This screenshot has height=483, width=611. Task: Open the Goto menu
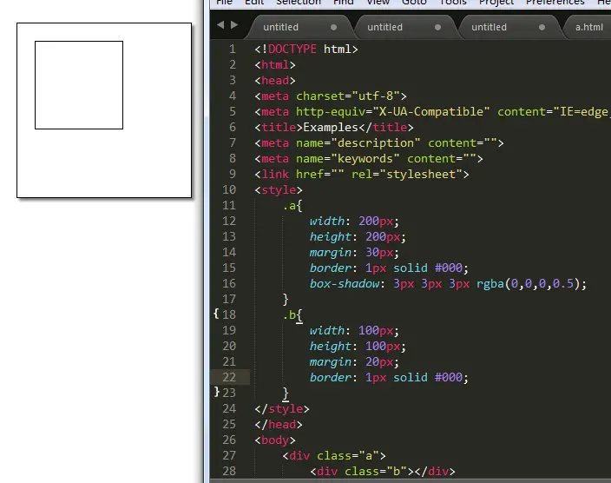click(x=414, y=3)
